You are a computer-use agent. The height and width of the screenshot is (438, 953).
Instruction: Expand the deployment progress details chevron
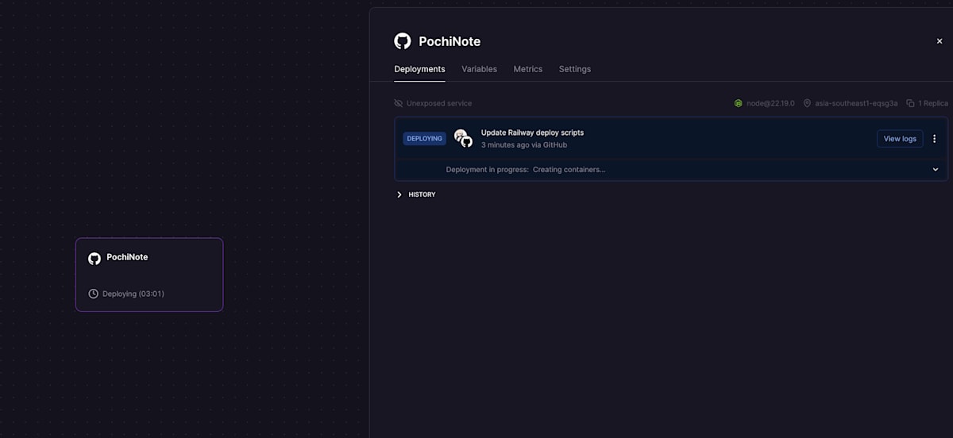936,169
